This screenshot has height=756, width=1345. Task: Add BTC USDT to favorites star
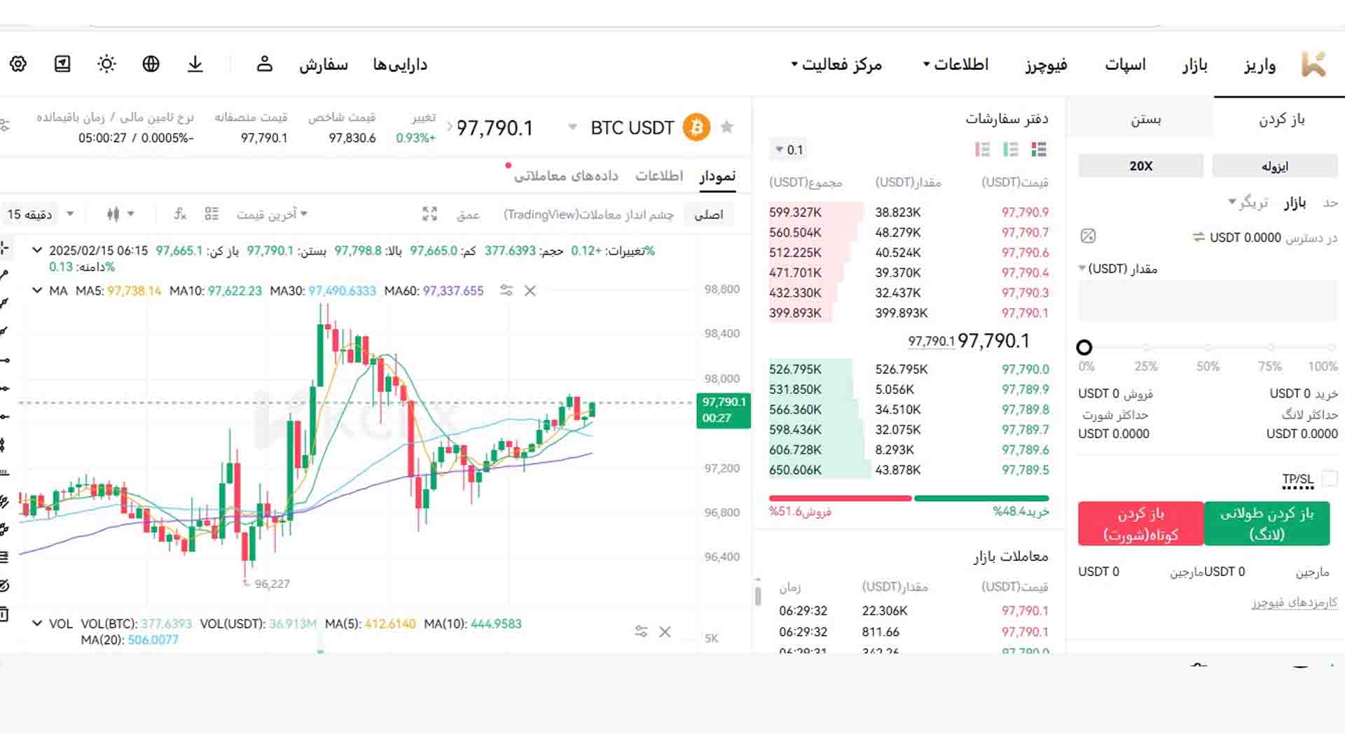(727, 127)
